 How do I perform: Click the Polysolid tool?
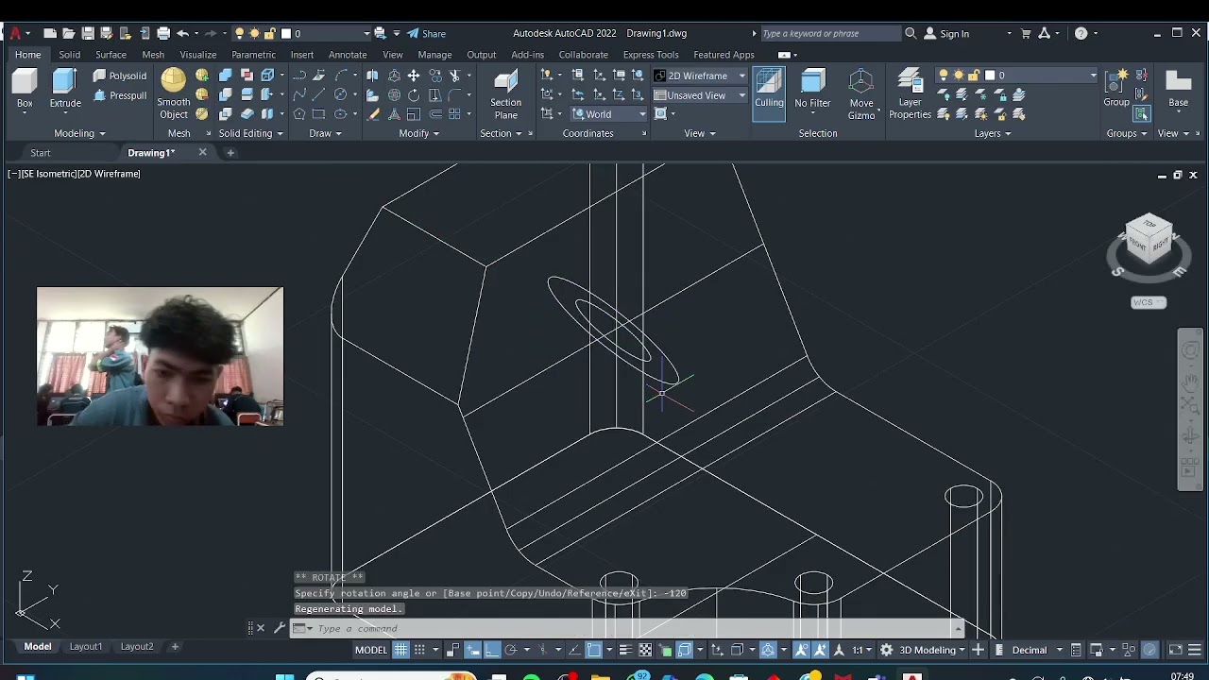(119, 76)
